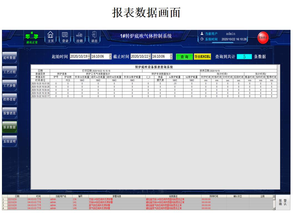Click the 退出 exit icon

coord(94,35)
